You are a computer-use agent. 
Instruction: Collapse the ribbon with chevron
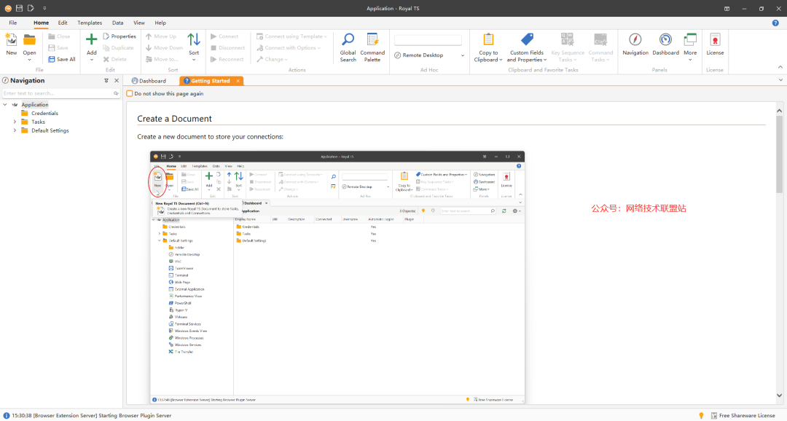click(780, 67)
